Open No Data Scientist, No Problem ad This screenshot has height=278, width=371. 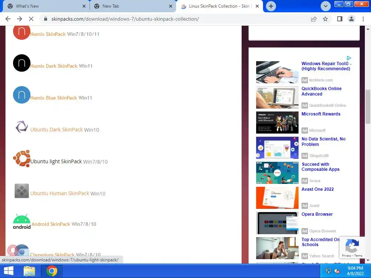tap(324, 142)
